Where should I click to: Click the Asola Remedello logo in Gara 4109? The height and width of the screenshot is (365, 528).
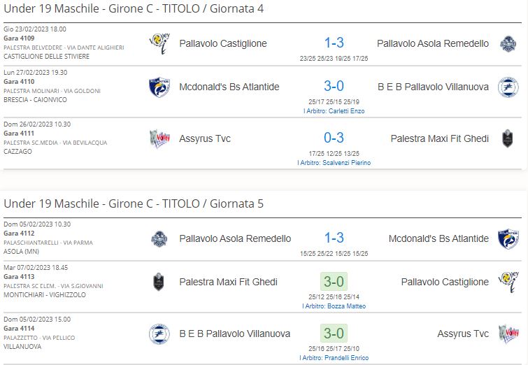[508, 44]
